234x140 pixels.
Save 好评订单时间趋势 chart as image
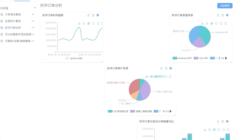coord(79,23)
